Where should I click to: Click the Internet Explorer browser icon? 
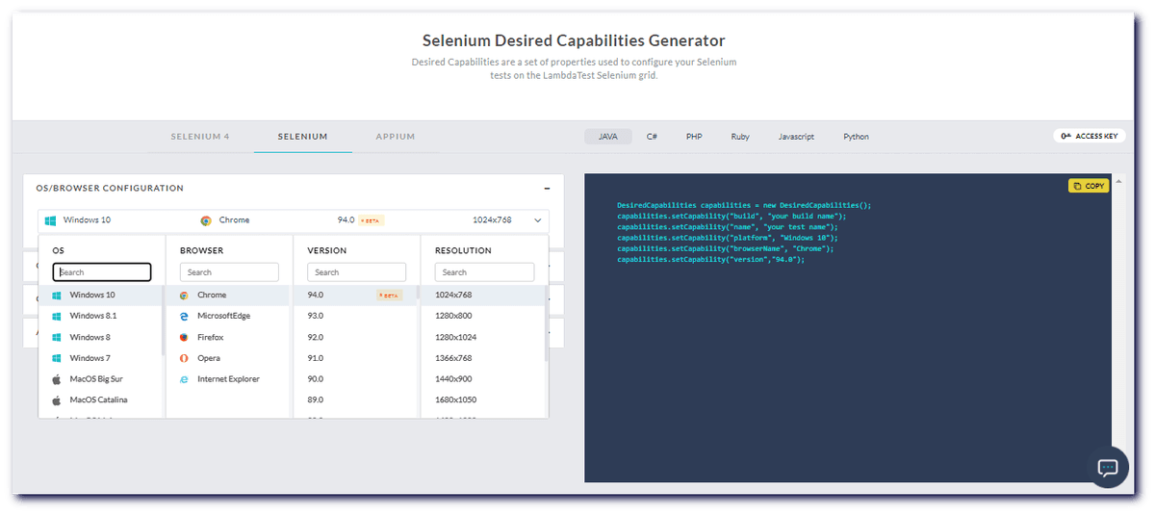coord(184,379)
